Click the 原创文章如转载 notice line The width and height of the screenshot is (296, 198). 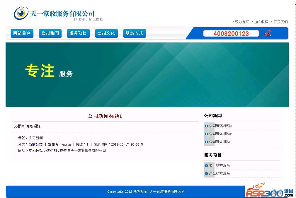(62, 151)
